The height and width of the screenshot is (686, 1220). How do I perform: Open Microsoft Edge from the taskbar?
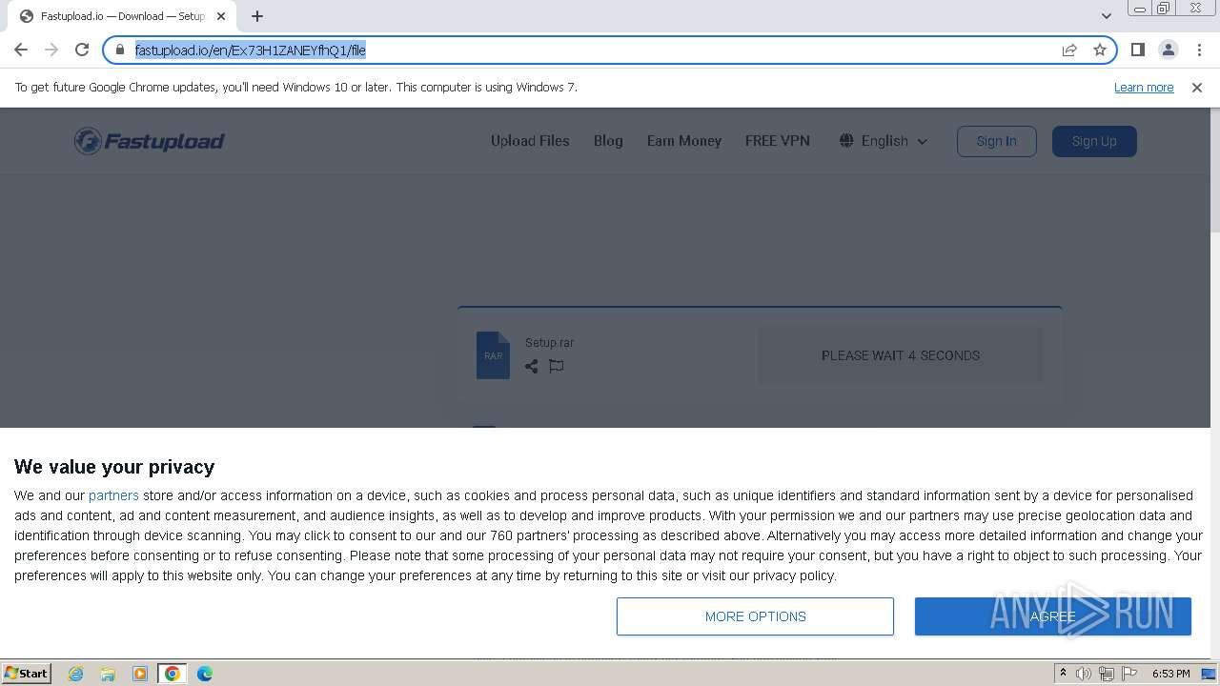coord(205,674)
